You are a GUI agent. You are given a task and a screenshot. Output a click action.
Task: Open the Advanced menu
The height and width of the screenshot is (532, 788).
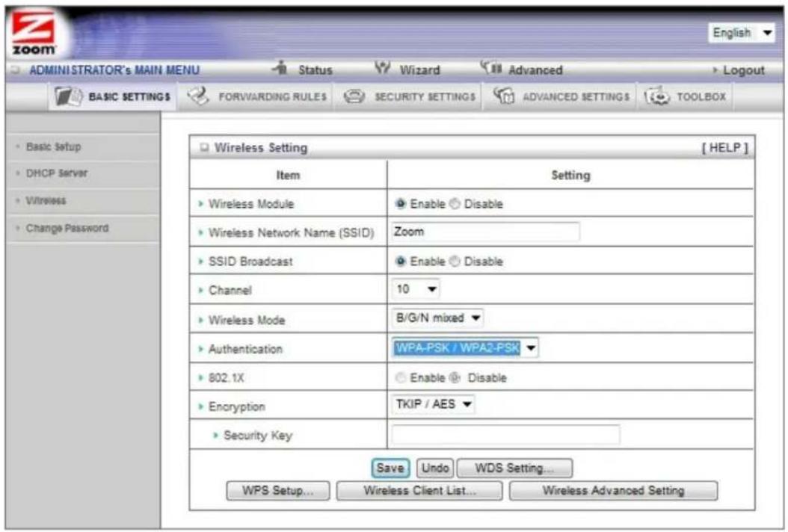(x=535, y=70)
